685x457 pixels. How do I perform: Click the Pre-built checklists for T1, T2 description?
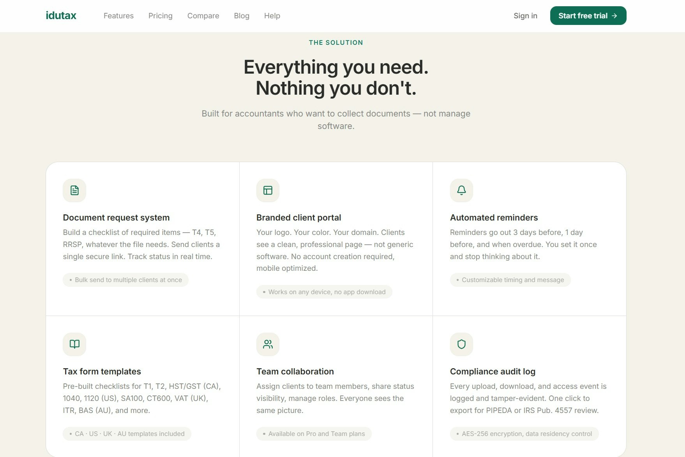[x=142, y=398]
